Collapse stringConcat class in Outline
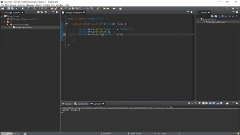This screenshot has height=135, width=240. tap(198, 19)
